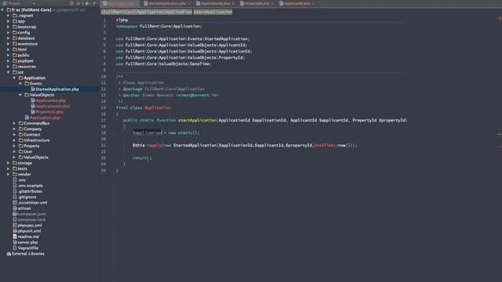Select the Contract folder
502x282 pixels.
pos(31,135)
